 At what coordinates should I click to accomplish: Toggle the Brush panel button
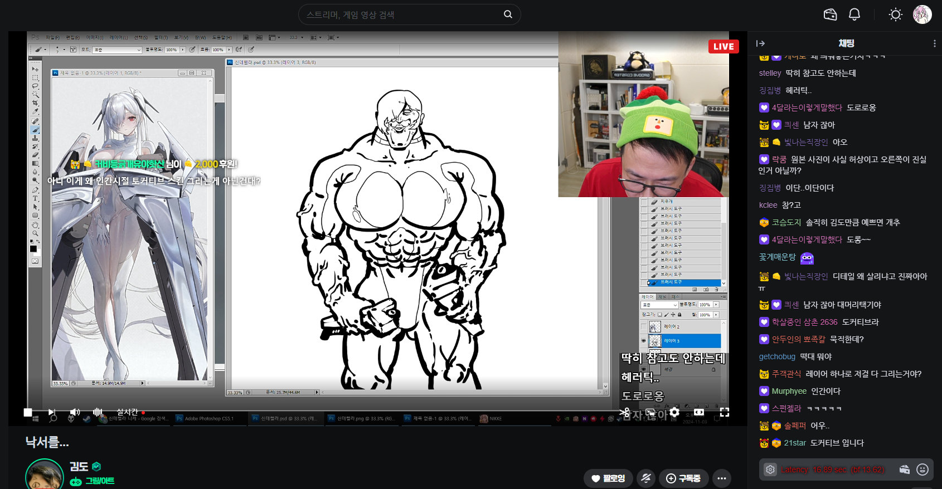[x=73, y=50]
